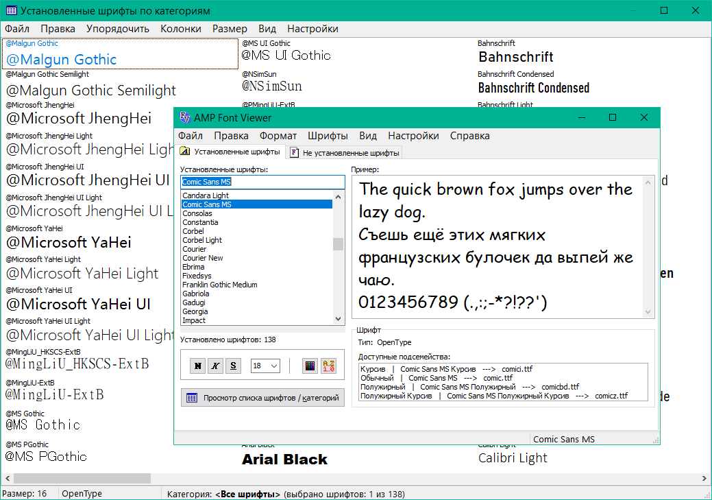The image size is (712, 500).
Task: Open 'Колонки' menu in categories window
Action: click(181, 29)
